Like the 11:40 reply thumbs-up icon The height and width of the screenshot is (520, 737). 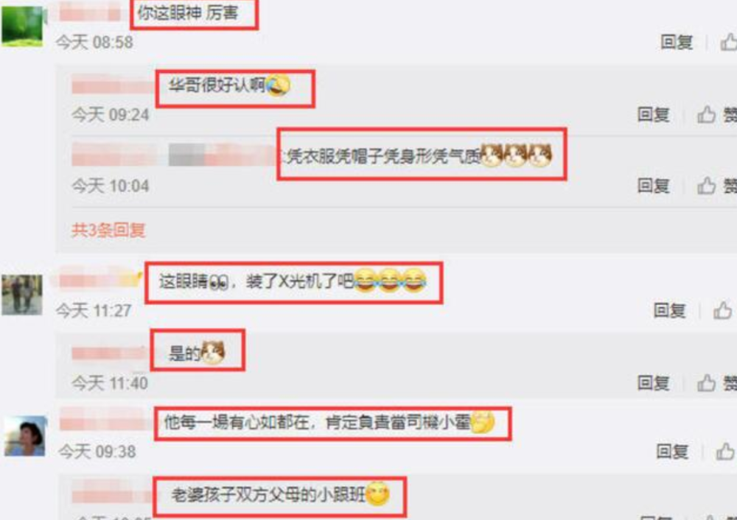tap(706, 383)
